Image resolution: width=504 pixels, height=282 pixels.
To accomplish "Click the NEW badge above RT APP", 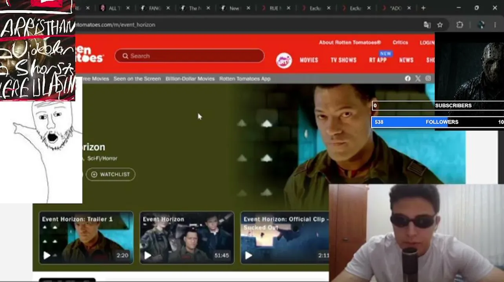I will pos(385,54).
